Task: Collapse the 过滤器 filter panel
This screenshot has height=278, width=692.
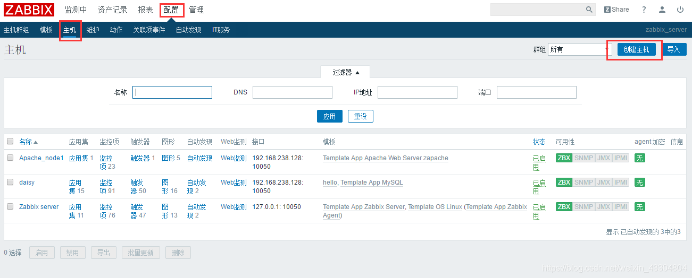Action: (x=346, y=72)
